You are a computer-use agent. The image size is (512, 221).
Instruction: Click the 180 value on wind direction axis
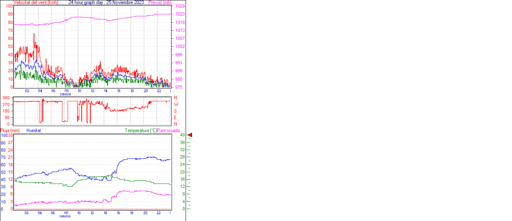[x=6, y=111]
